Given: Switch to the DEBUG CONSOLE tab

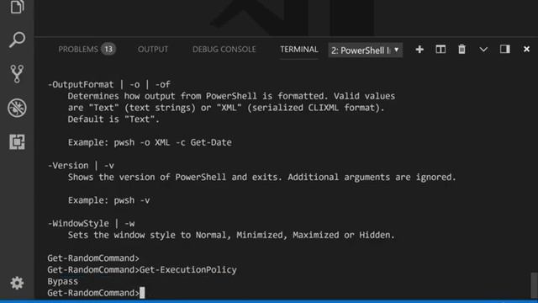Looking at the screenshot, I should click(224, 50).
